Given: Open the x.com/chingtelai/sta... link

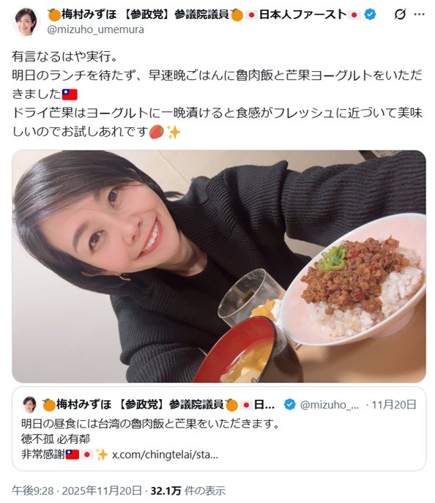Looking at the screenshot, I should tap(165, 455).
